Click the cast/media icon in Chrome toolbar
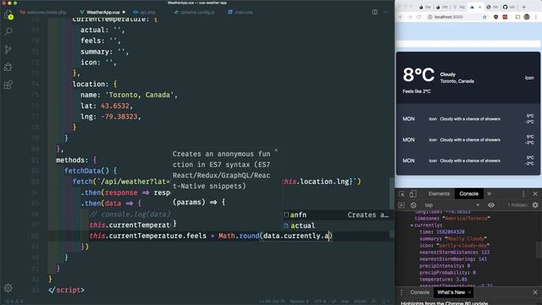The width and height of the screenshot is (542, 305). coord(517,17)
